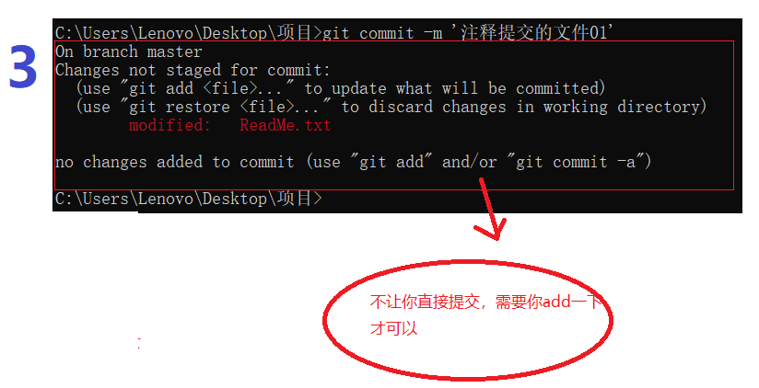Click the git commit -m command text
Image resolution: width=759 pixels, height=388 pixels.
pos(382,33)
